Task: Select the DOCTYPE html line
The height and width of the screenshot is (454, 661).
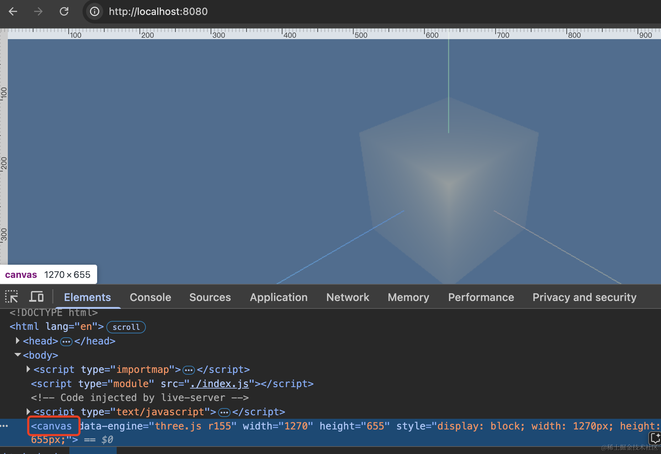Action: pyautogui.click(x=53, y=312)
